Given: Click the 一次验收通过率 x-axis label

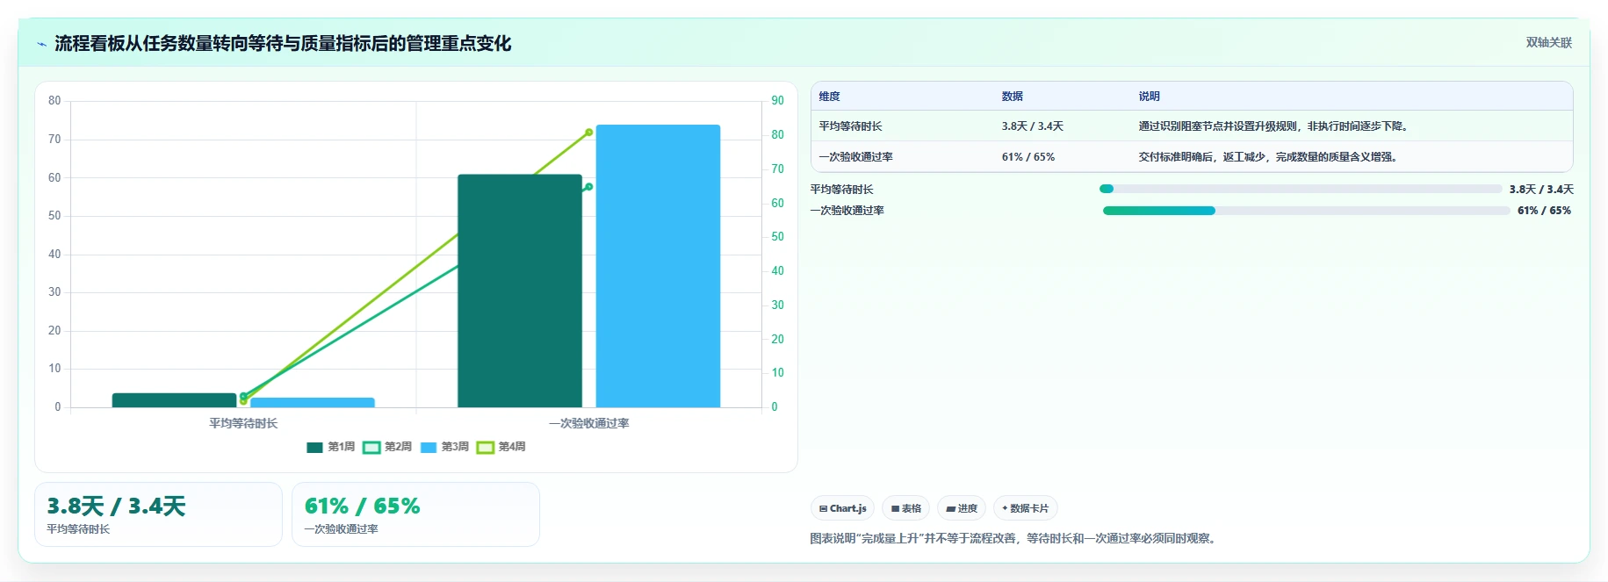Looking at the screenshot, I should pos(588,423).
